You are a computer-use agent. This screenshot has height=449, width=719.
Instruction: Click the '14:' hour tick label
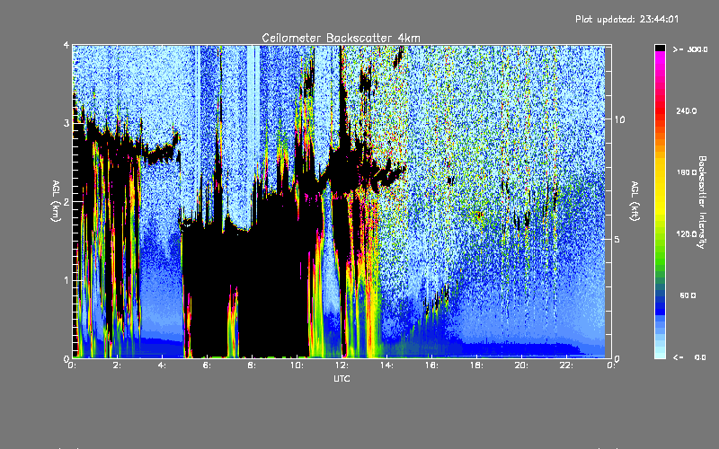pyautogui.click(x=386, y=365)
